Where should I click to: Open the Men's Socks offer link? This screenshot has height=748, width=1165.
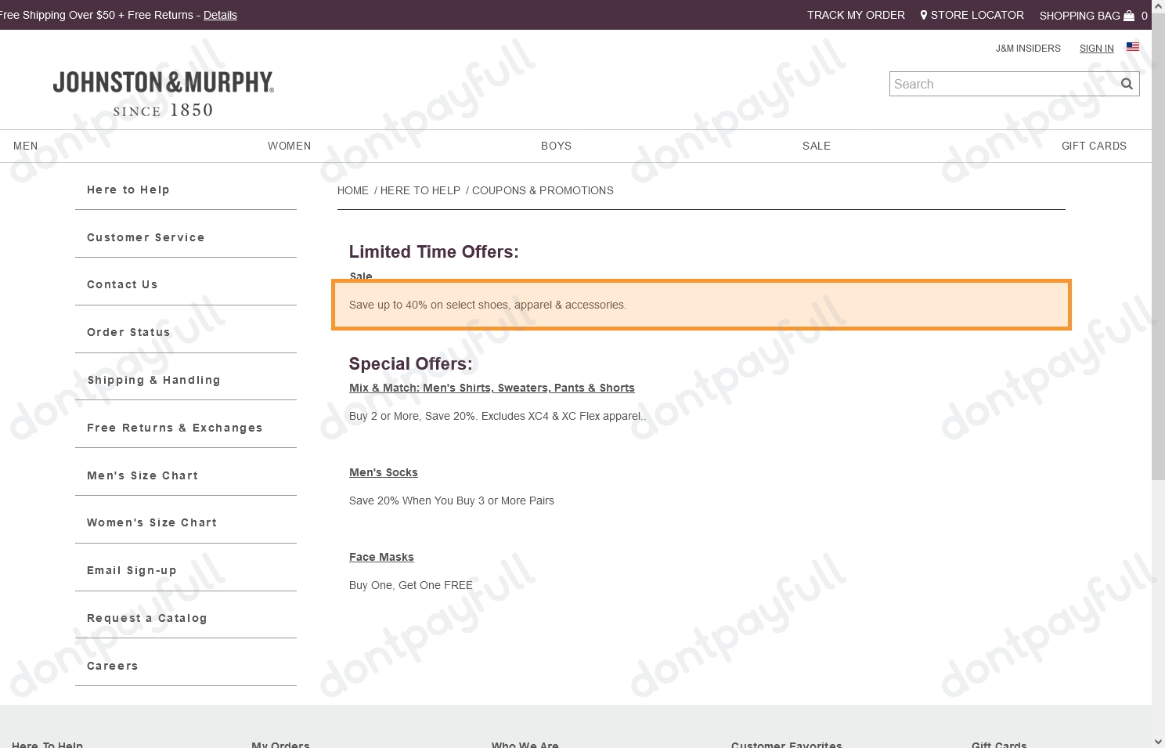click(x=384, y=472)
